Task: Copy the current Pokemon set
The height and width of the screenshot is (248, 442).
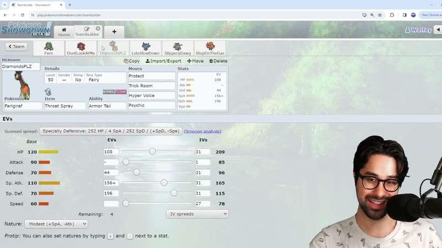Action: point(131,61)
